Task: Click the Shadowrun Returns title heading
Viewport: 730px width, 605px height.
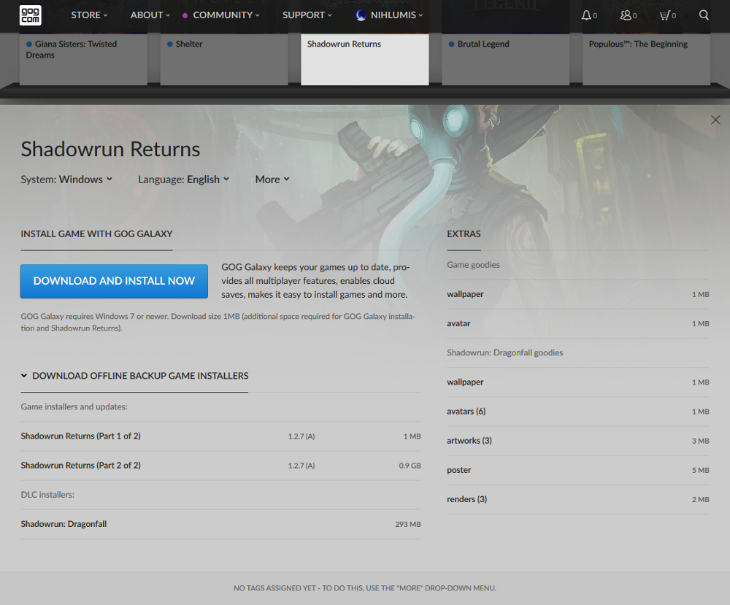Action: pyautogui.click(x=110, y=149)
